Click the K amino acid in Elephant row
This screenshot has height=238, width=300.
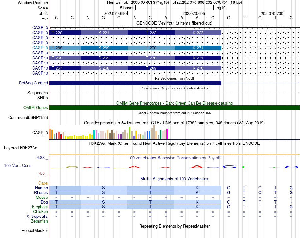[x=197, y=207]
